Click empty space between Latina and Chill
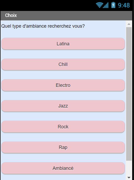This screenshot has width=134, height=180. [x=63, y=54]
